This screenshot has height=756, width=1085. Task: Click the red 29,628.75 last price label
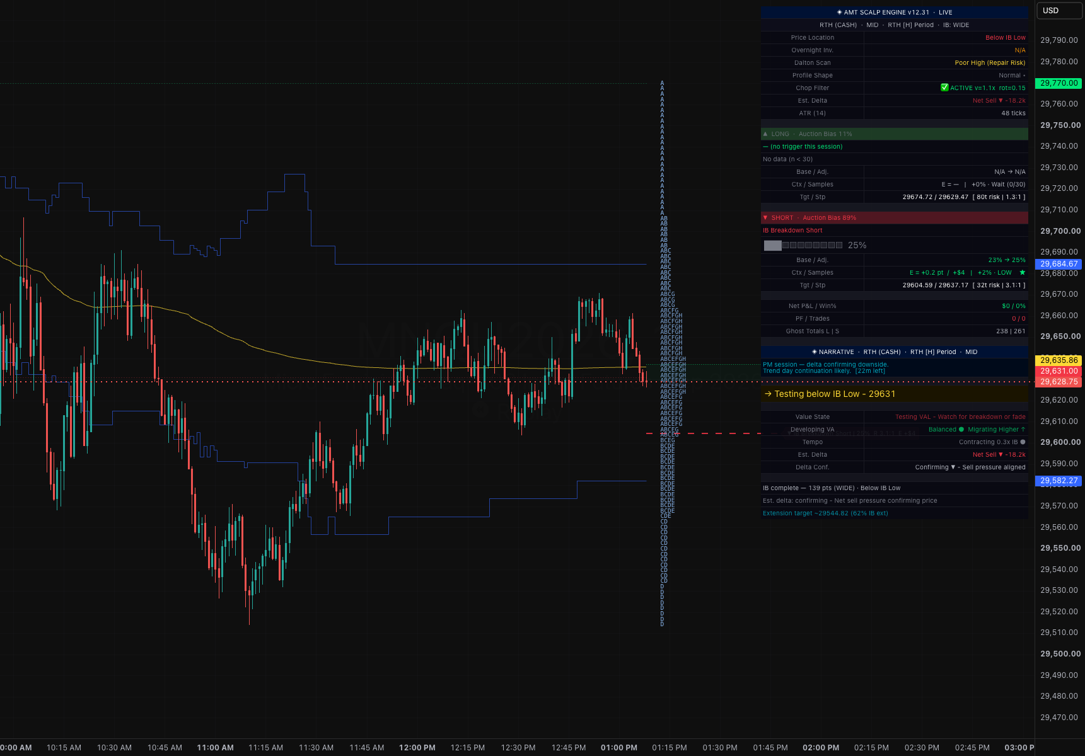click(1059, 382)
